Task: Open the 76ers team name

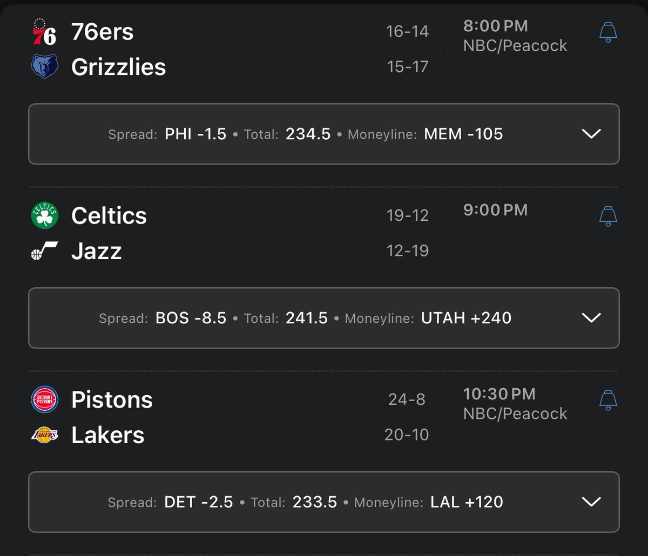Action: tap(103, 32)
